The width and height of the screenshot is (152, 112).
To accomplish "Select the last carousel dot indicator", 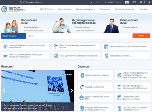I will [71, 74].
